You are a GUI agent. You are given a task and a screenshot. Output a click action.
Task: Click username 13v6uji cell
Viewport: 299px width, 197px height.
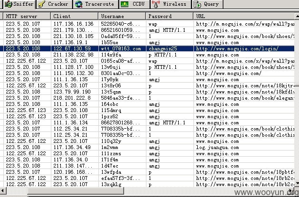tap(122, 67)
